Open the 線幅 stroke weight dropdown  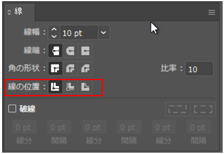click(104, 33)
